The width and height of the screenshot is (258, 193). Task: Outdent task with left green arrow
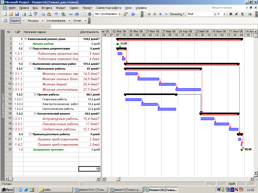pyautogui.click(x=149, y=14)
